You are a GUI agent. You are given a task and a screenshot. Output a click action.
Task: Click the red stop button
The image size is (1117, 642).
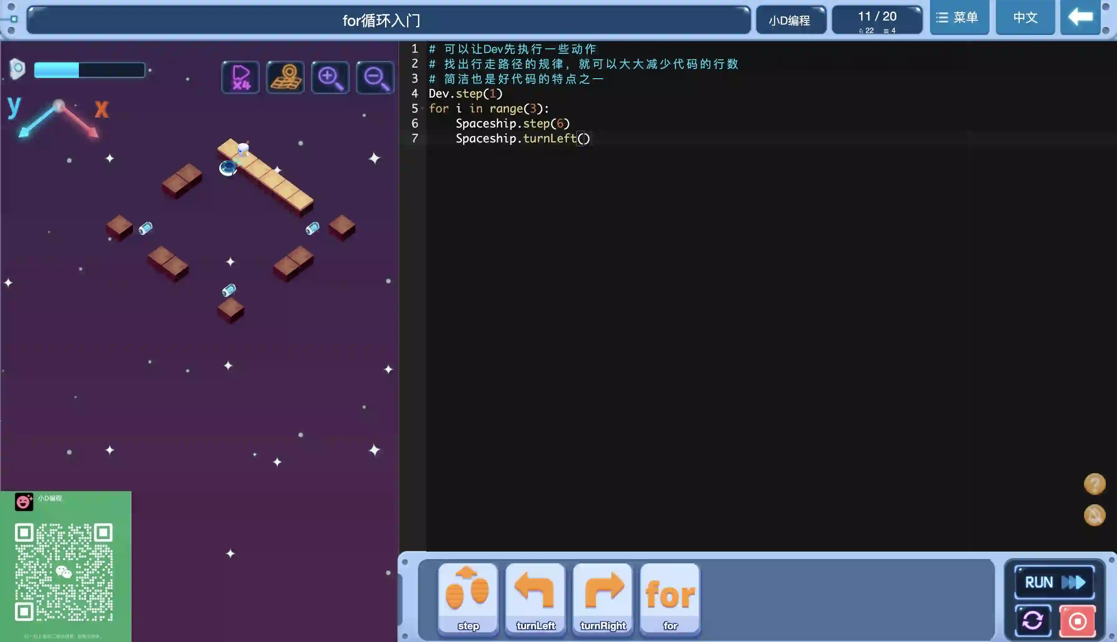[1077, 621]
